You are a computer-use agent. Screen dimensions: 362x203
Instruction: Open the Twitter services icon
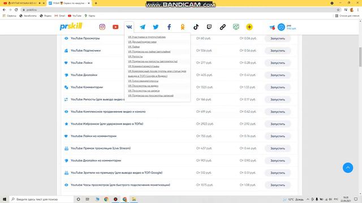click(156, 27)
